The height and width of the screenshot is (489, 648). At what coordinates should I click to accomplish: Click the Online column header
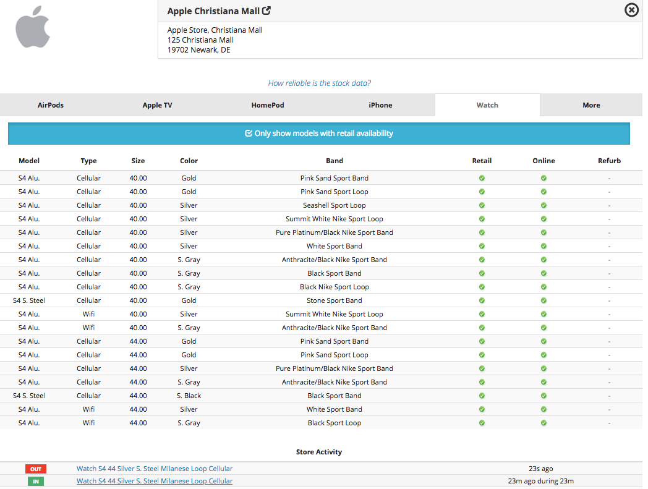[544, 161]
